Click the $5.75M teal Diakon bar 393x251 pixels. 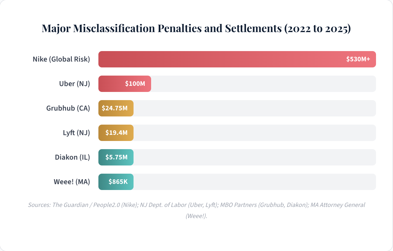coord(116,157)
